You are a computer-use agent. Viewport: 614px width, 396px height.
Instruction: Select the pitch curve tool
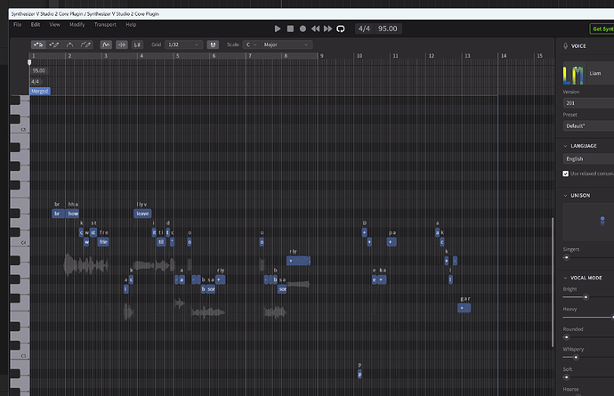pos(69,45)
